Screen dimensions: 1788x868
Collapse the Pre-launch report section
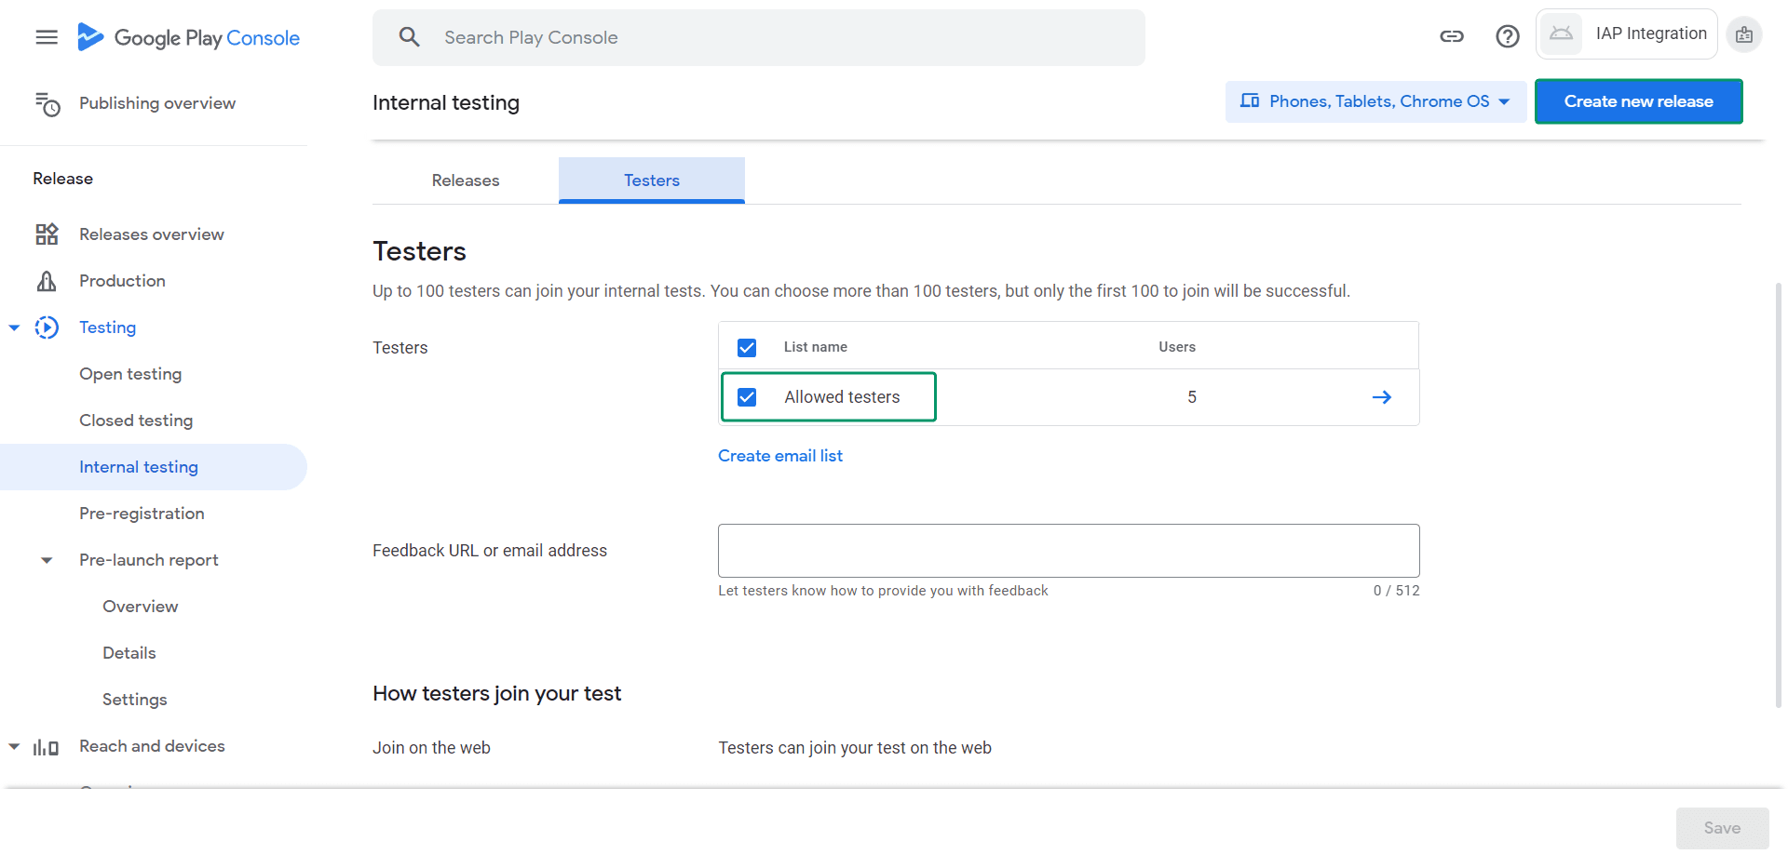47,560
